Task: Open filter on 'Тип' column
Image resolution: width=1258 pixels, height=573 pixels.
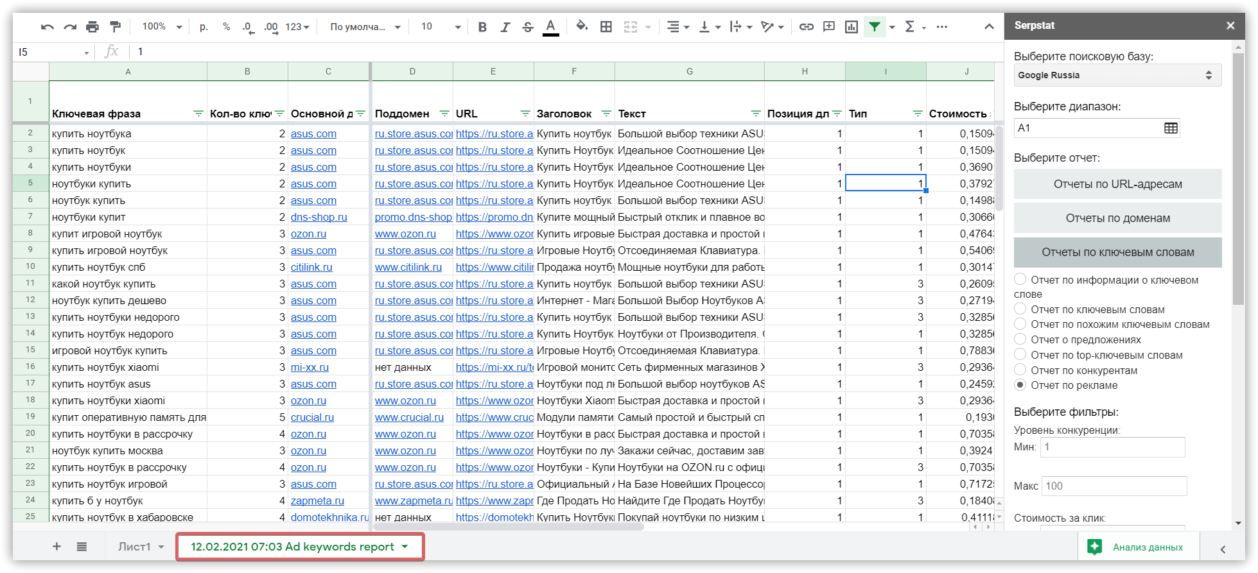Action: pyautogui.click(x=918, y=114)
